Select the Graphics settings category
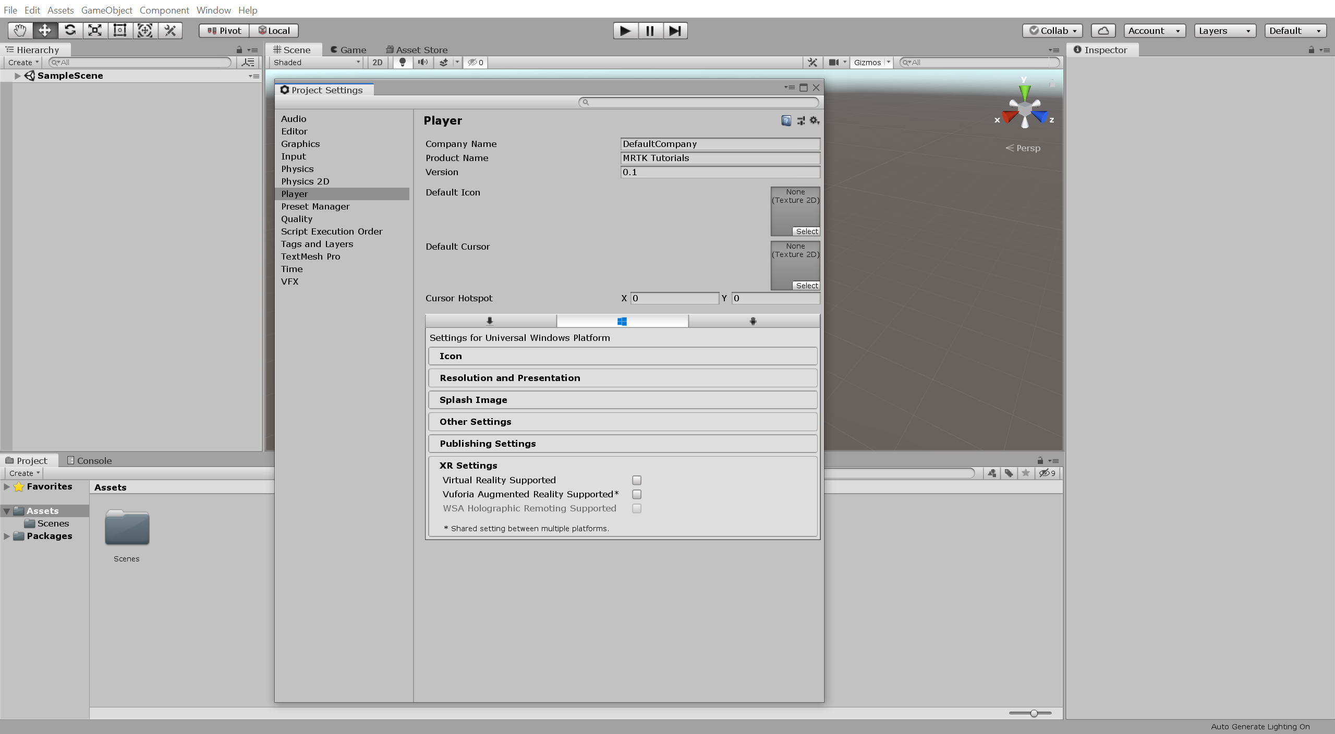Image resolution: width=1335 pixels, height=734 pixels. point(300,143)
